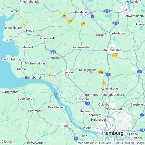The height and width of the screenshot is (145, 145).
Task: Select the Hamburg city label
Action: (113, 133)
